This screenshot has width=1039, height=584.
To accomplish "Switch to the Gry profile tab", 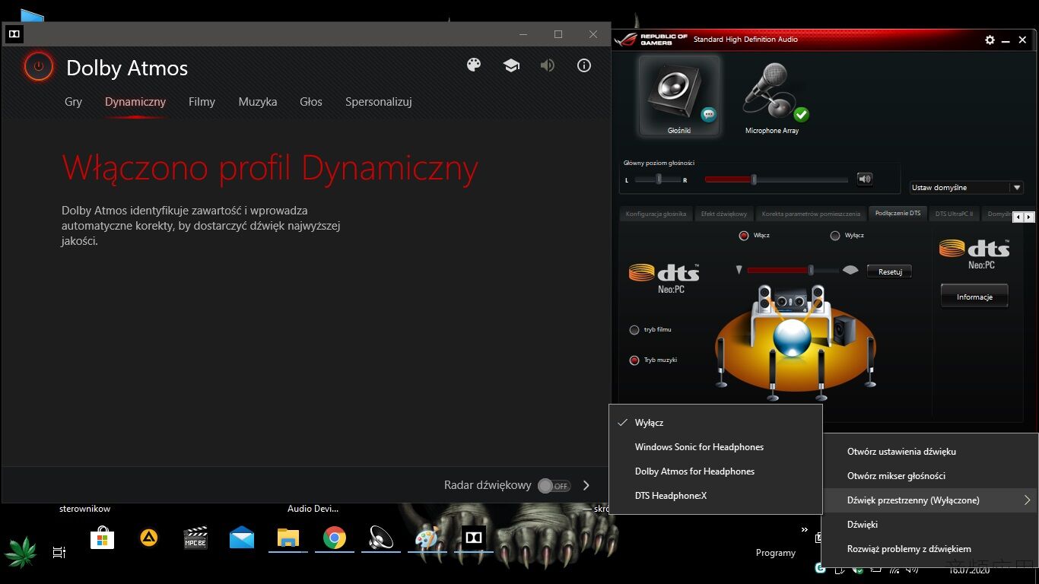I will click(x=73, y=102).
